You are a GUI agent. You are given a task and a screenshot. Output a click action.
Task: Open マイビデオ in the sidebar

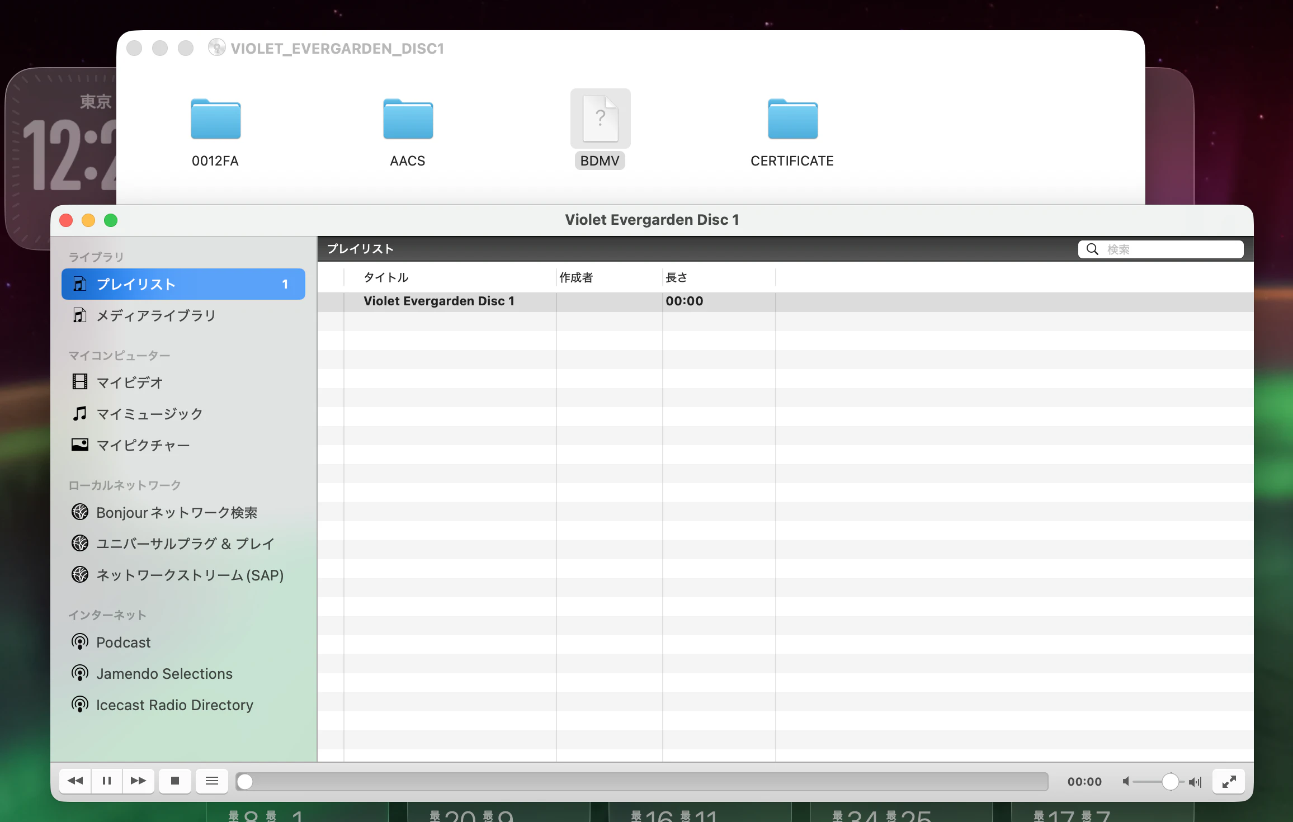point(183,382)
